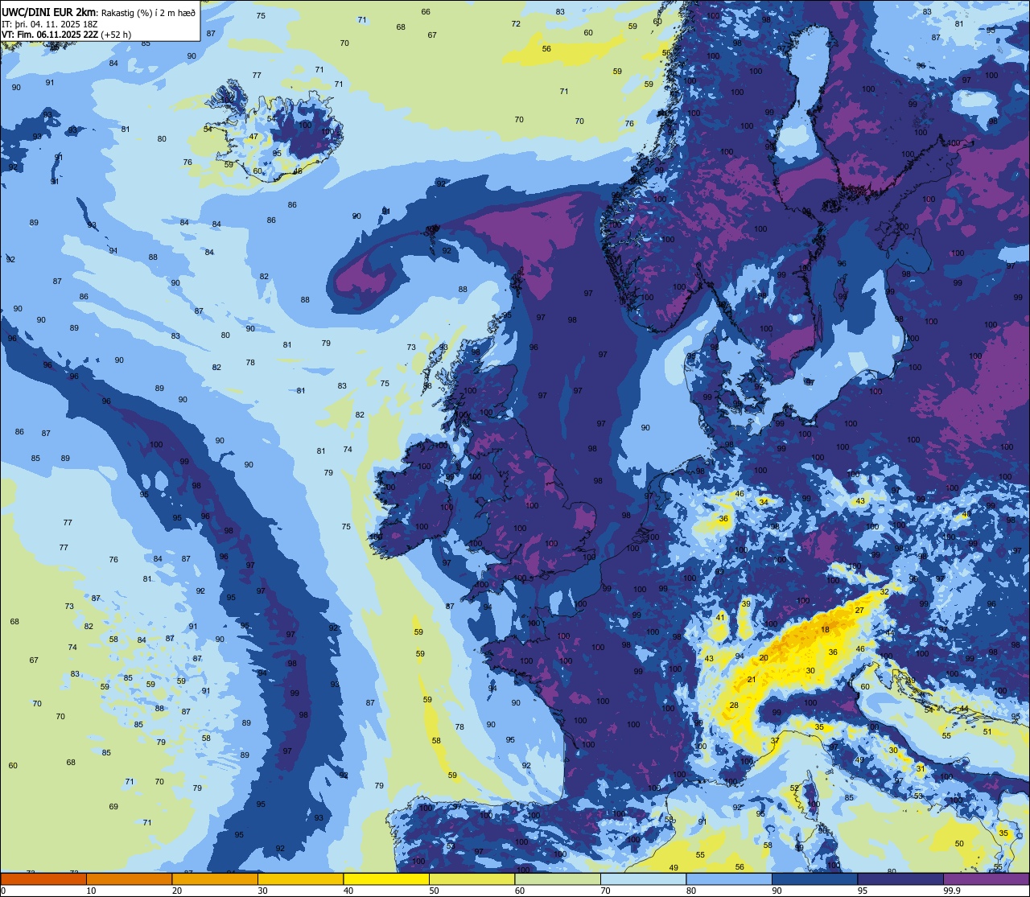
Task: Click the "IT: þri. 04. 11. 2025 18Z" line
Action: (x=50, y=23)
